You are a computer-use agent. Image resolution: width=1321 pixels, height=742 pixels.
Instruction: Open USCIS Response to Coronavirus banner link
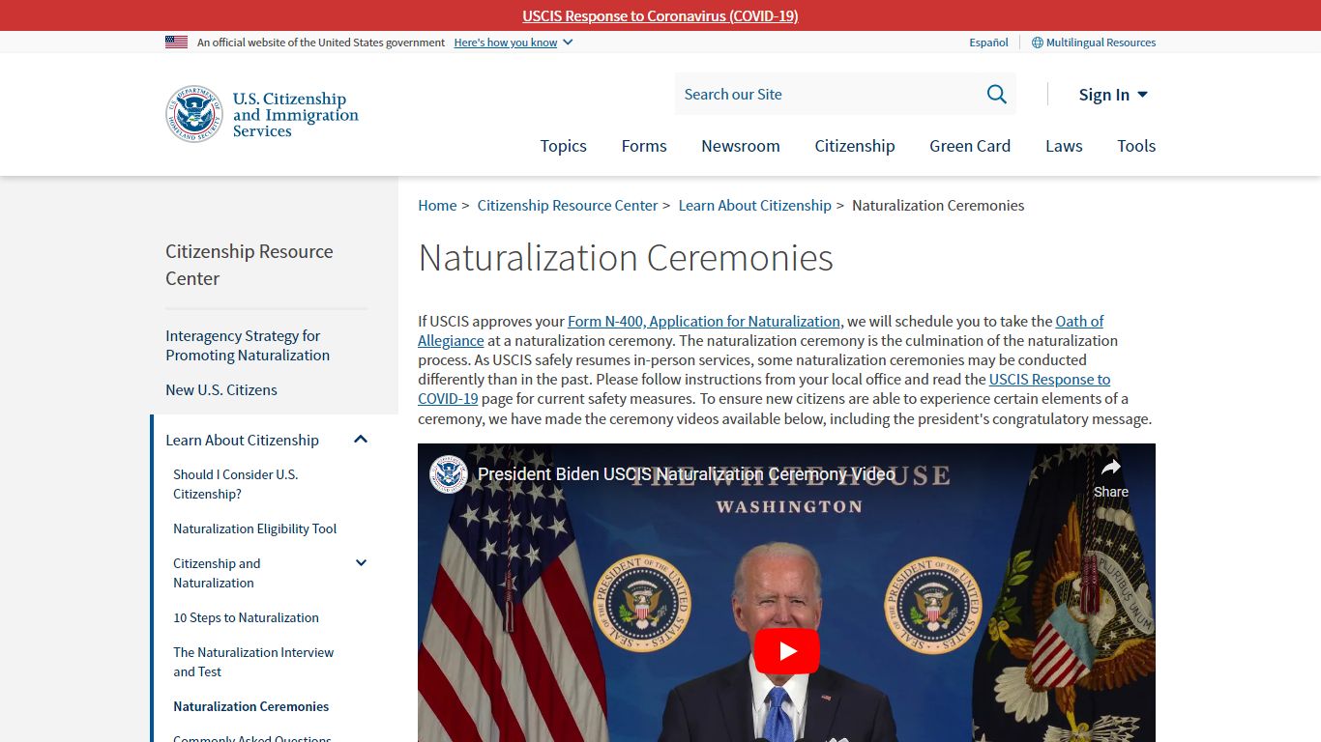pyautogui.click(x=660, y=15)
